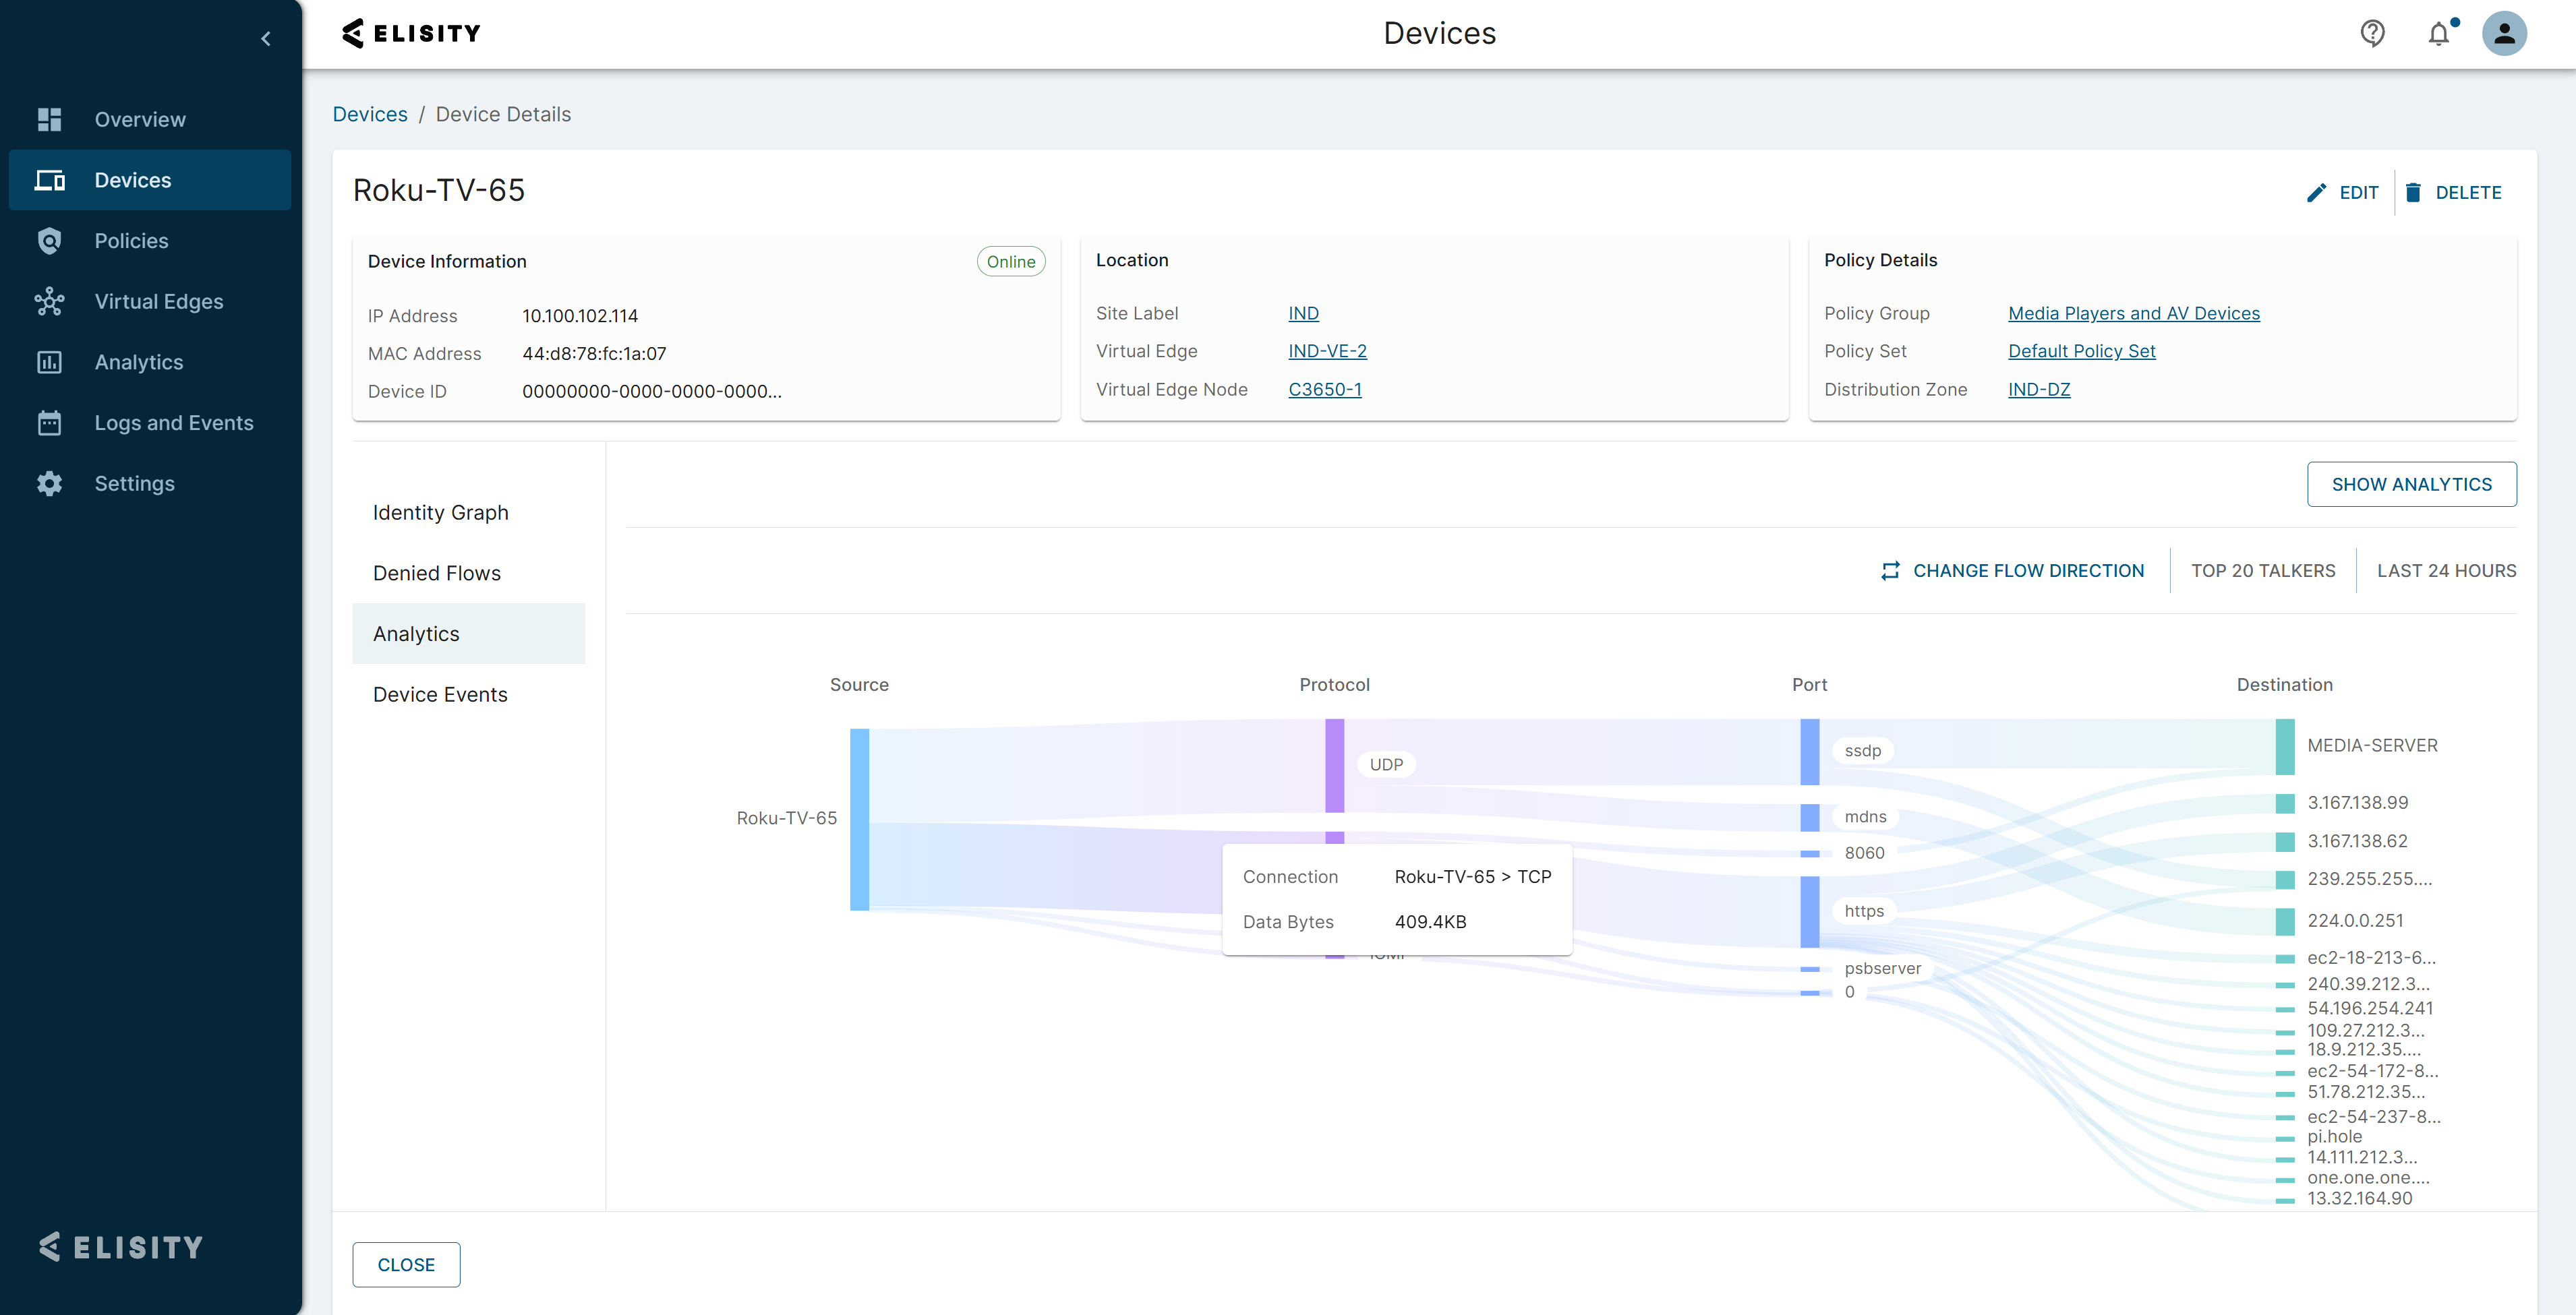
Task: Click the pi.hole destination
Action: pos(2334,1137)
